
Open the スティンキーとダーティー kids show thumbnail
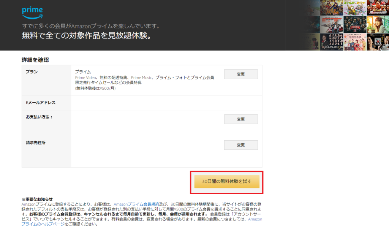click(x=355, y=7)
